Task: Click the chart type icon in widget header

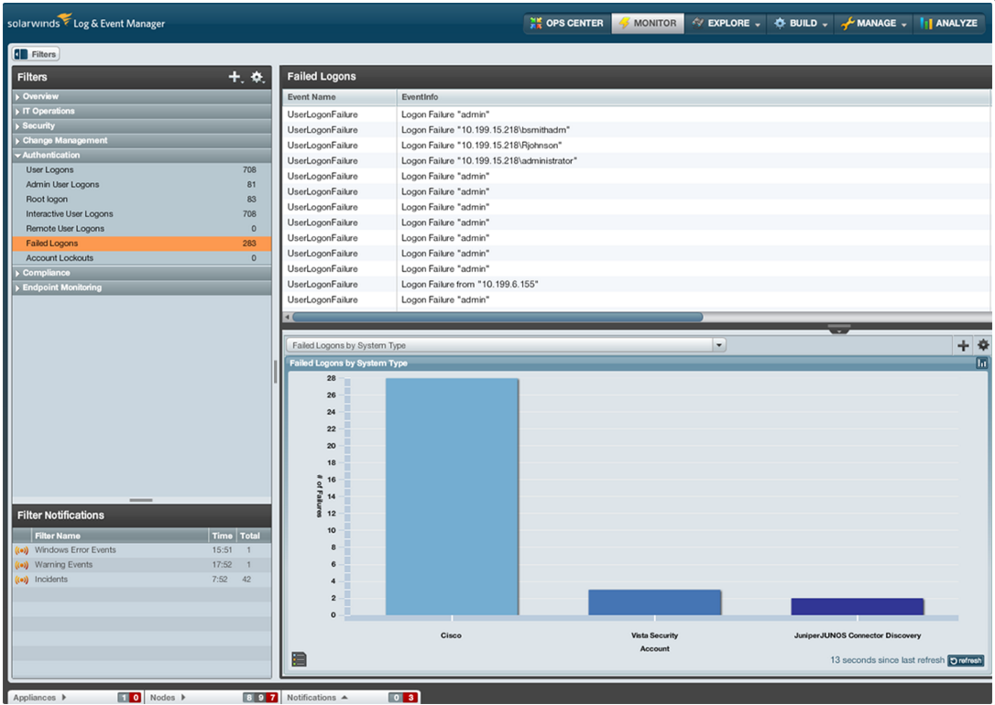Action: (981, 363)
